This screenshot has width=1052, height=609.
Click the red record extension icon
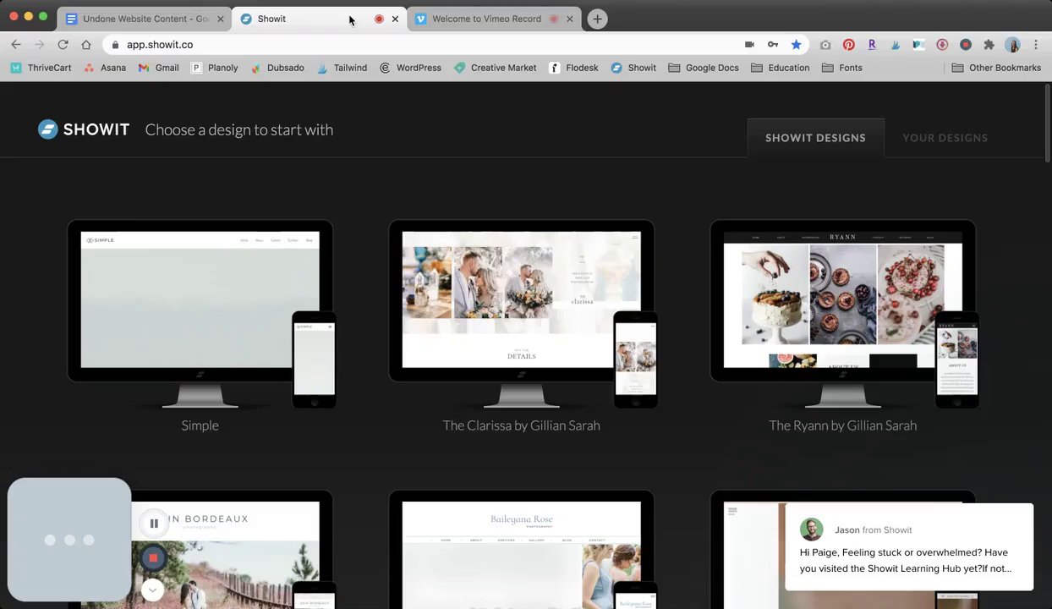pyautogui.click(x=966, y=45)
